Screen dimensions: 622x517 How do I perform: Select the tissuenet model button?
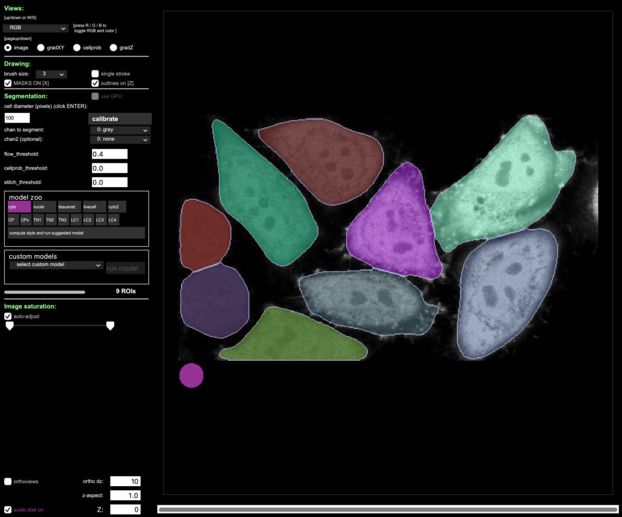(x=69, y=207)
